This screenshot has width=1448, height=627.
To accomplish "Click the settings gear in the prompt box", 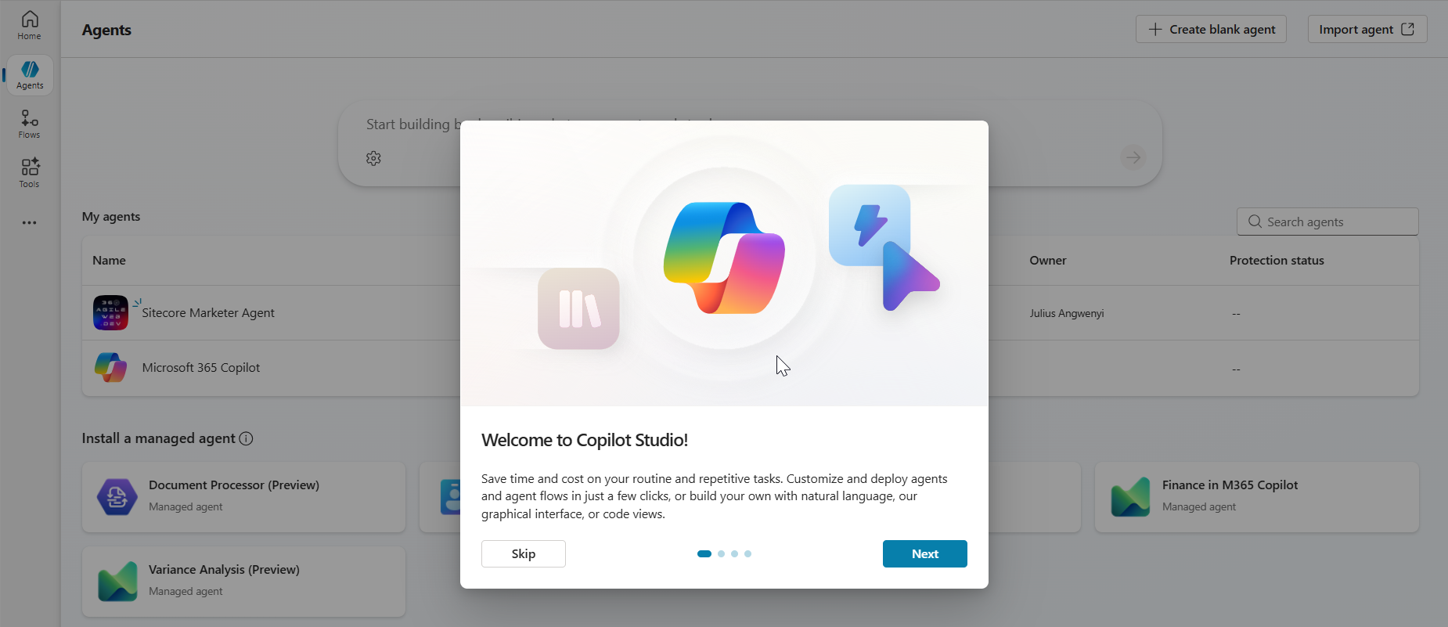I will pyautogui.click(x=373, y=158).
